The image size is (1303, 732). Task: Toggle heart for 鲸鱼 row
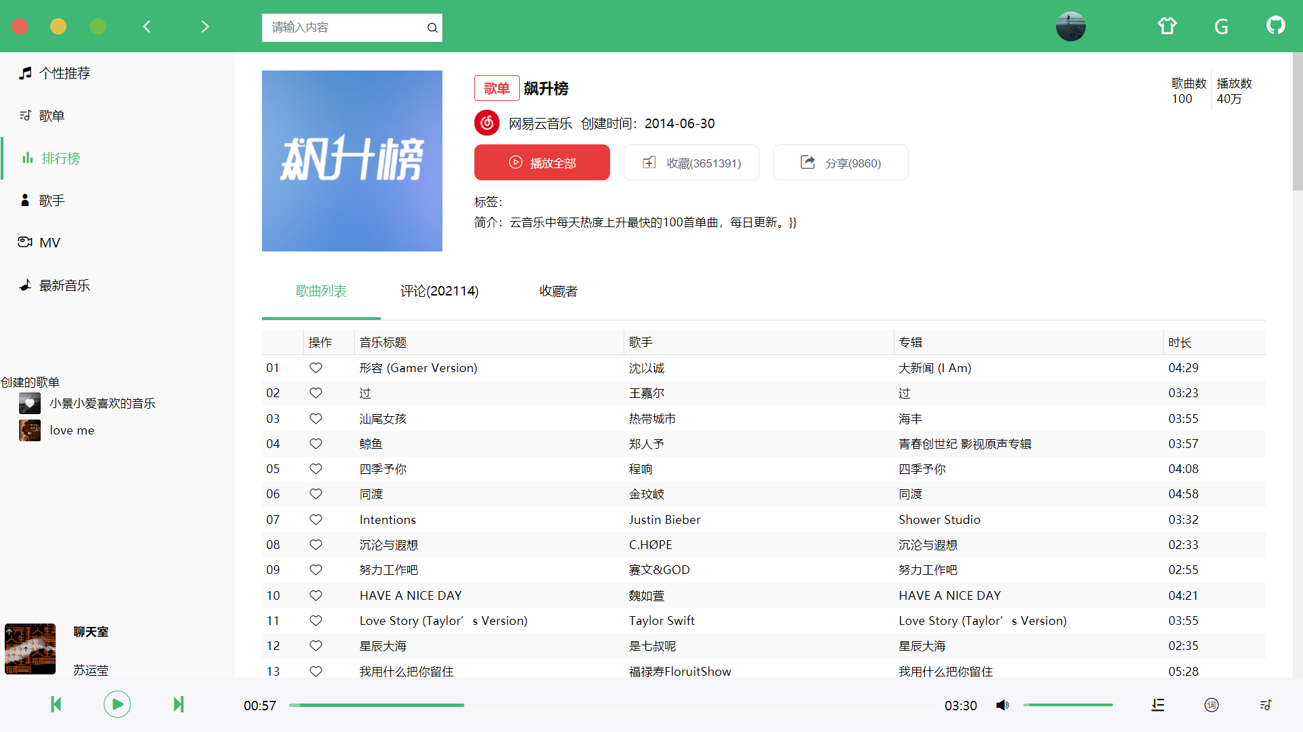coord(316,444)
